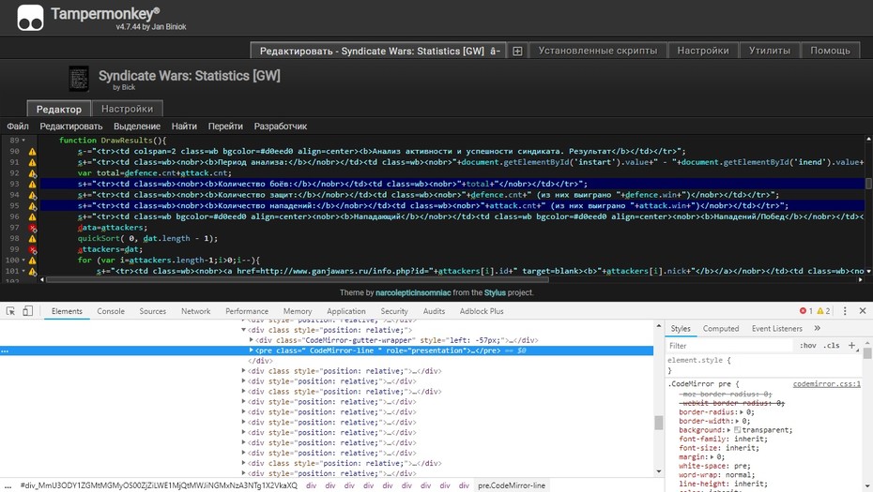Screen dimensions: 873x492
Task: Open new script tab with plus icon
Action: 517,52
